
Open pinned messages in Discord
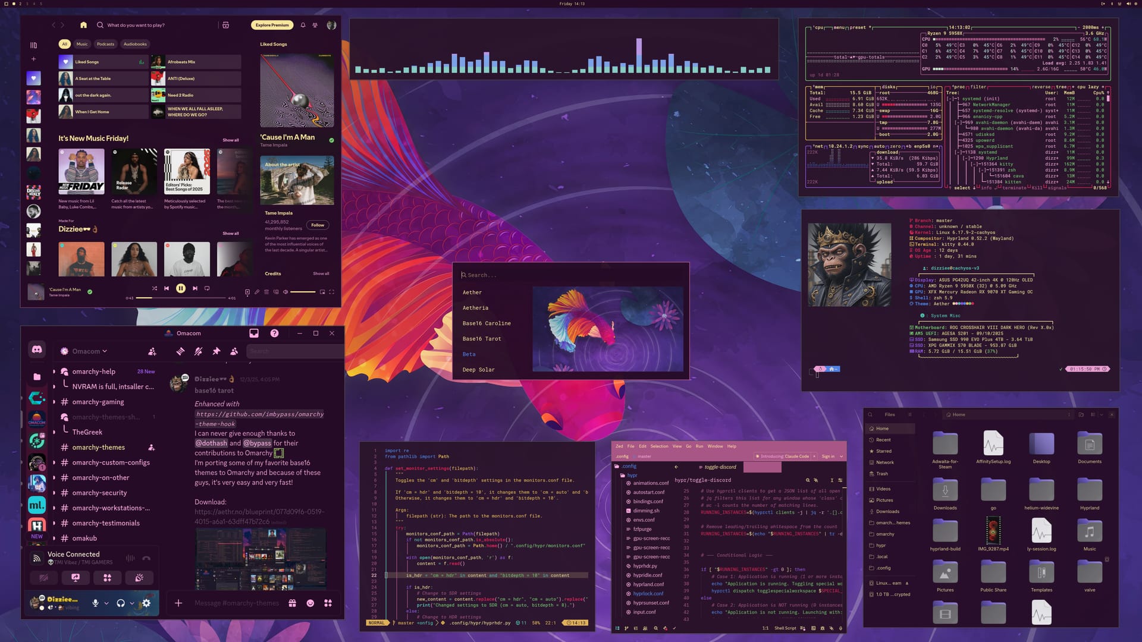216,351
